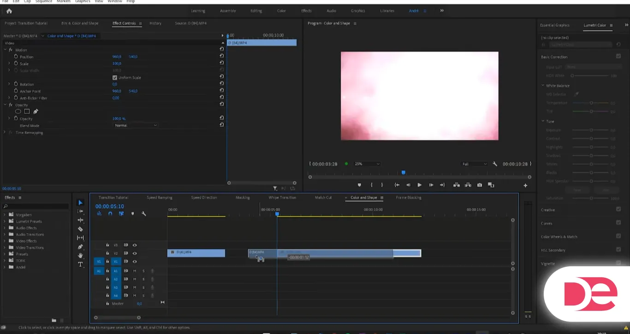The width and height of the screenshot is (630, 334).
Task: Expand the Video Transitions folder
Action: pyautogui.click(x=5, y=247)
